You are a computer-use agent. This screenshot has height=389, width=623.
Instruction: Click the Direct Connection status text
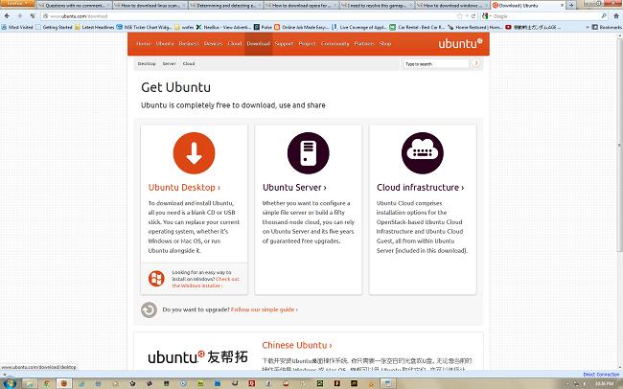(x=601, y=375)
